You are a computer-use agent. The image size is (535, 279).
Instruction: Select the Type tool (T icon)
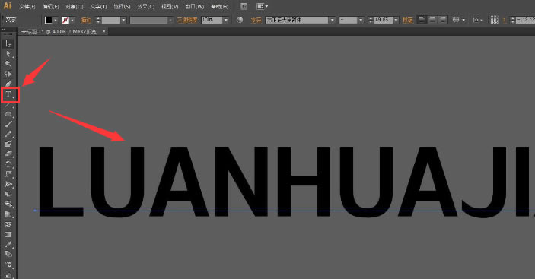coord(9,95)
